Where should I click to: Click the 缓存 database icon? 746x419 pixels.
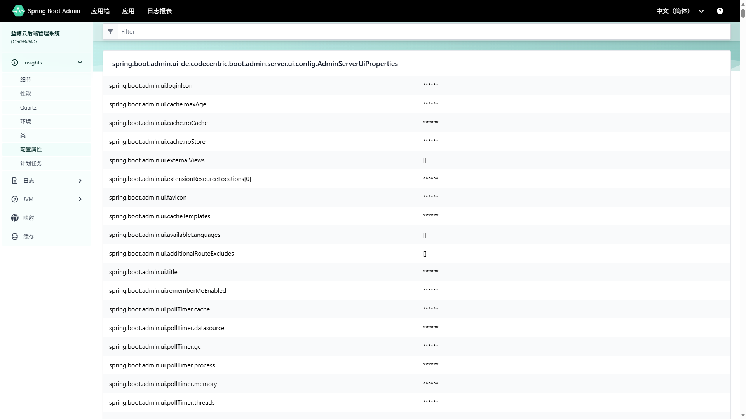[15, 236]
